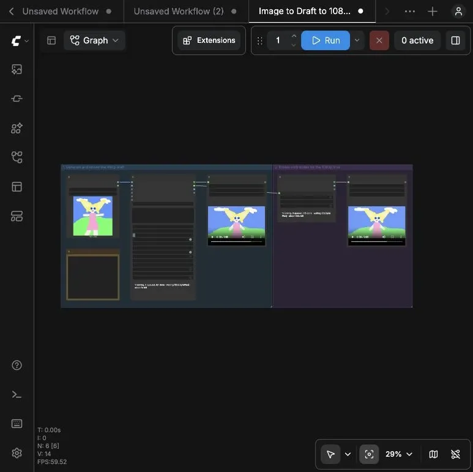Viewport: 473px width, 472px height.
Task: Open the Graph view mode dropdown
Action: (x=94, y=40)
